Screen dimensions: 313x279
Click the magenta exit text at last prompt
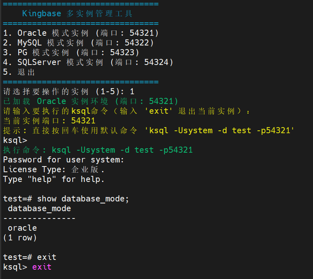[42, 267]
